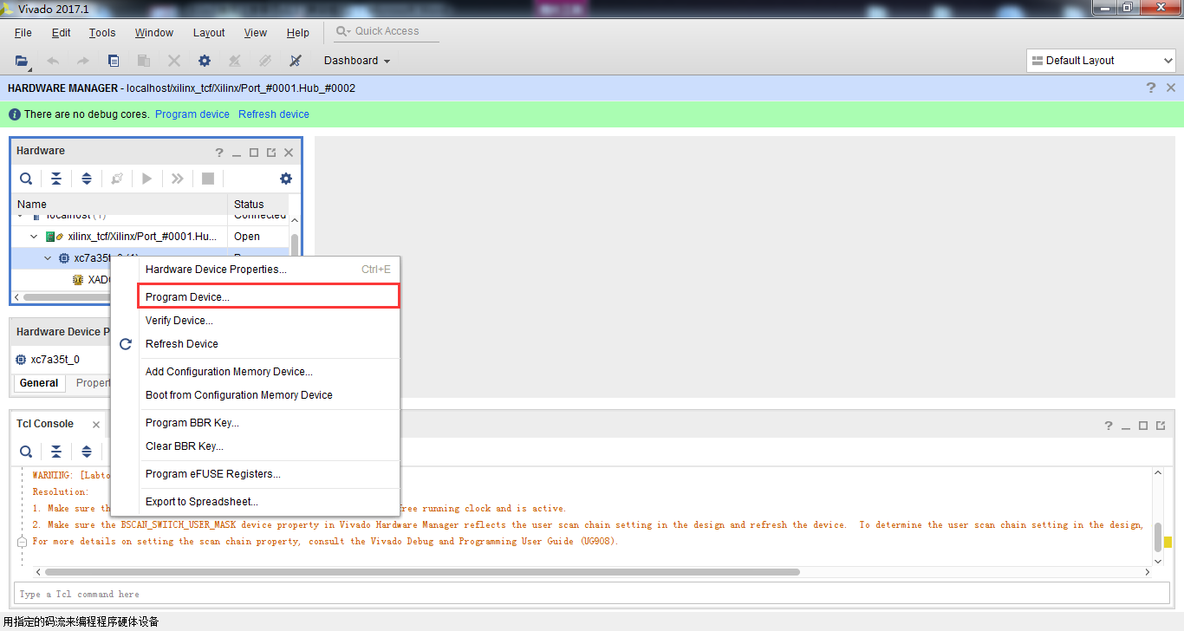Click the double-arrow Run Immediate icon in Hardware panel

(178, 179)
